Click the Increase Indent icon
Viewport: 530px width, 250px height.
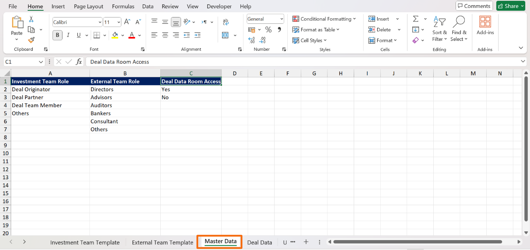click(x=197, y=35)
